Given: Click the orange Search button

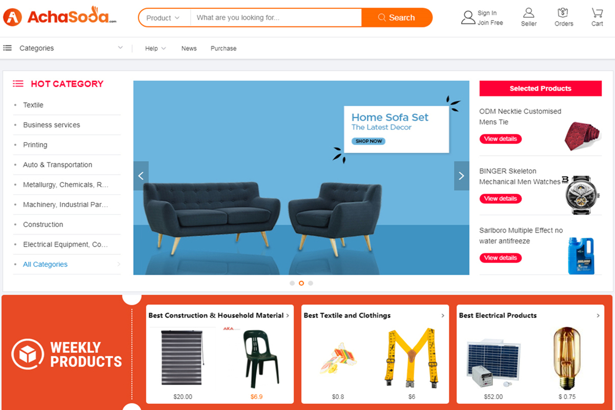Looking at the screenshot, I should pos(397,17).
